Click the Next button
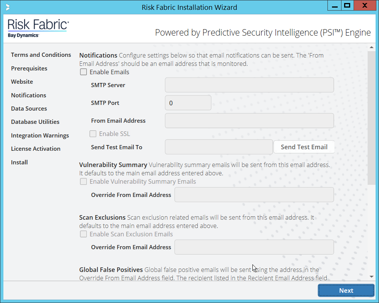The height and width of the screenshot is (303, 379). 346,291
